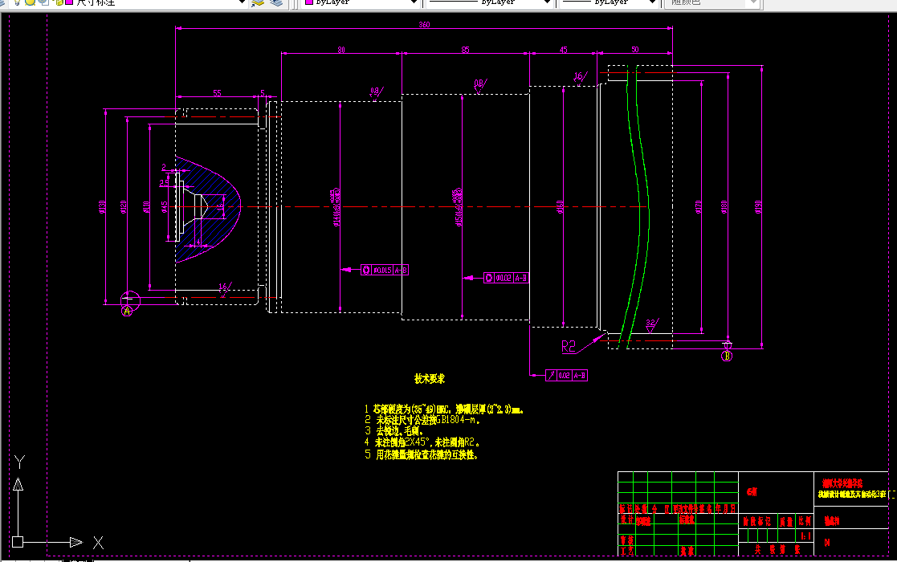This screenshot has height=562, width=897.
Task: Click the 比例 cell in title block
Action: click(805, 521)
